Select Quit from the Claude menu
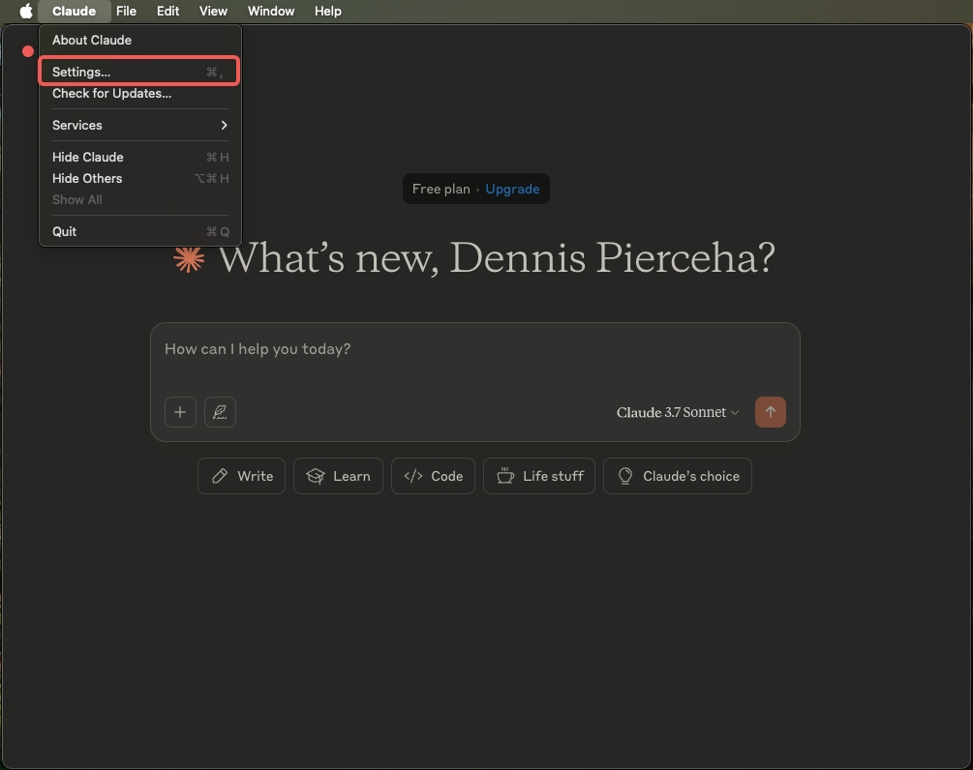973x770 pixels. click(x=140, y=232)
